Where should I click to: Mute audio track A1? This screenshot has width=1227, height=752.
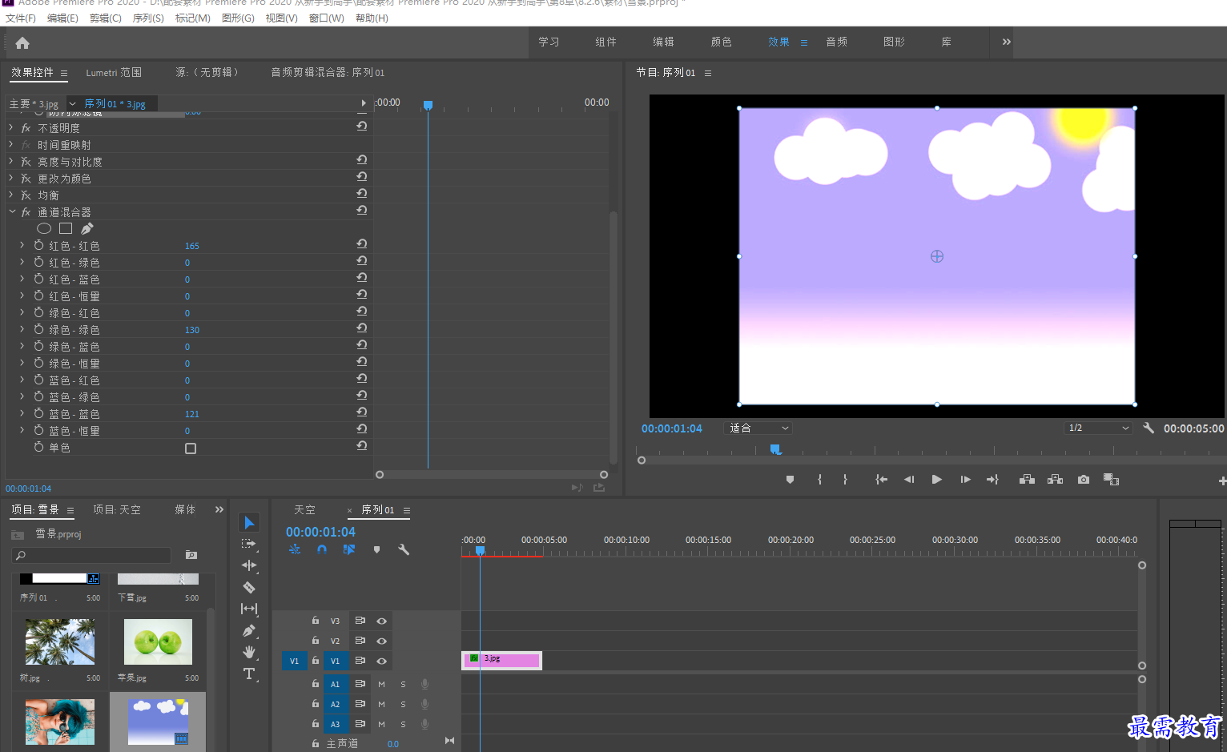pyautogui.click(x=381, y=684)
